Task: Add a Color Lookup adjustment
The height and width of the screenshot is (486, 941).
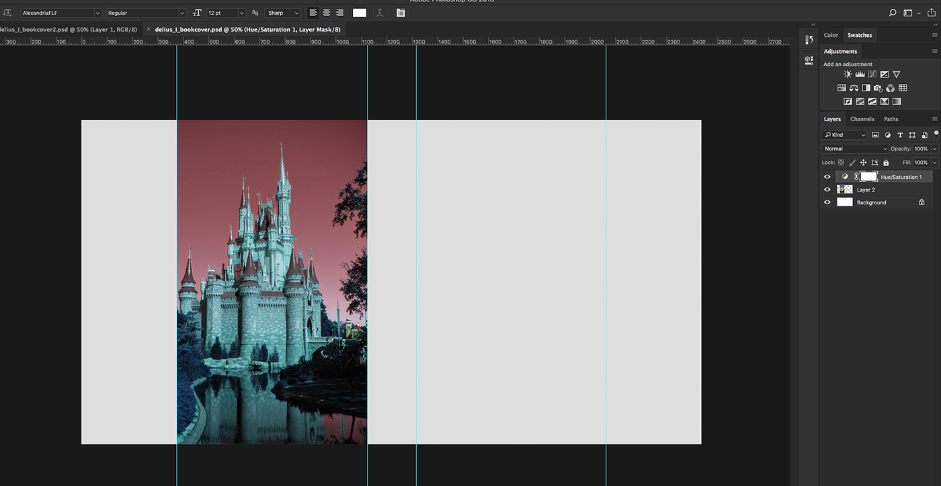Action: tap(903, 88)
